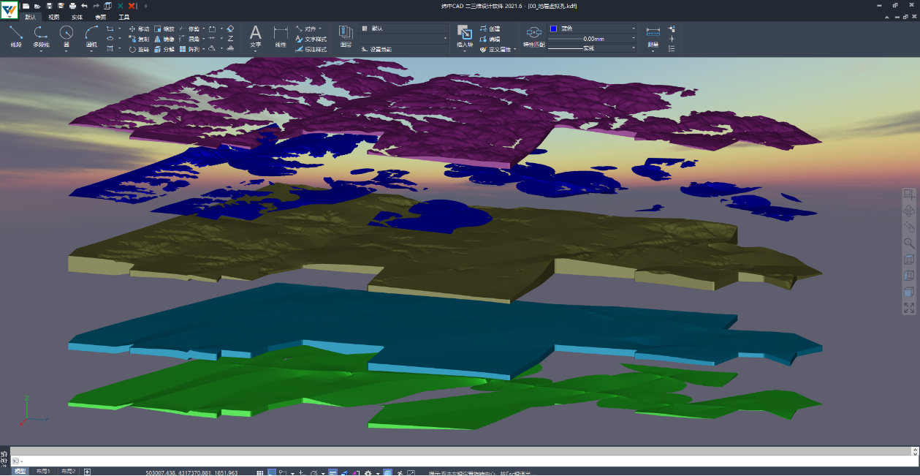This screenshot has width=920, height=476.
Task: Click the 特性匹配 match properties icon
Action: [534, 35]
